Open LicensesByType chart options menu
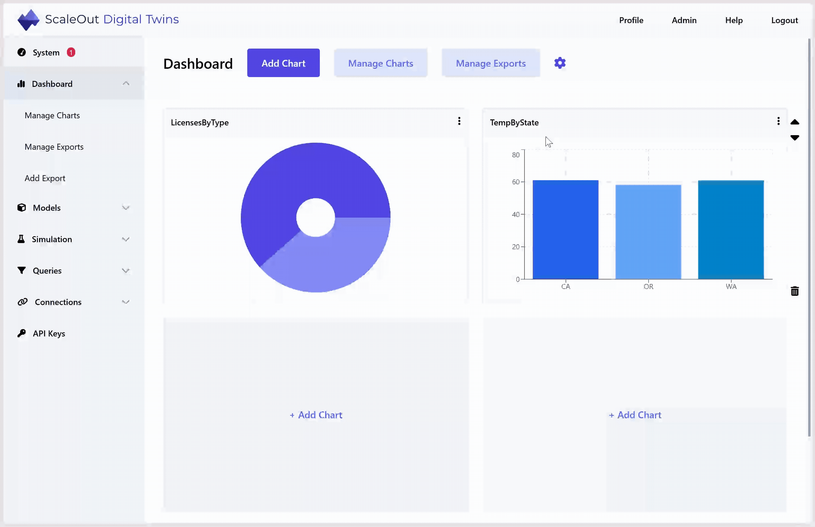This screenshot has height=527, width=815. 459,121
